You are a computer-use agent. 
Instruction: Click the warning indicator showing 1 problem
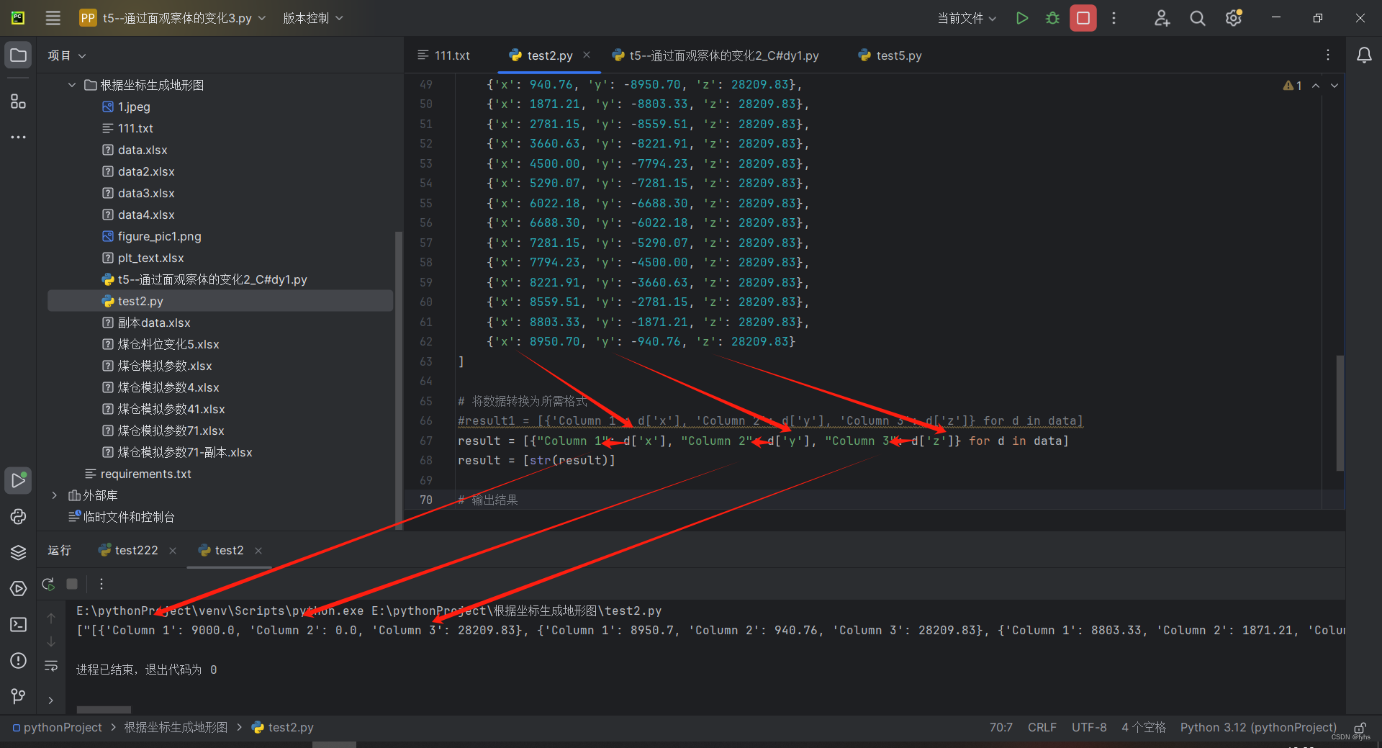coord(1293,86)
